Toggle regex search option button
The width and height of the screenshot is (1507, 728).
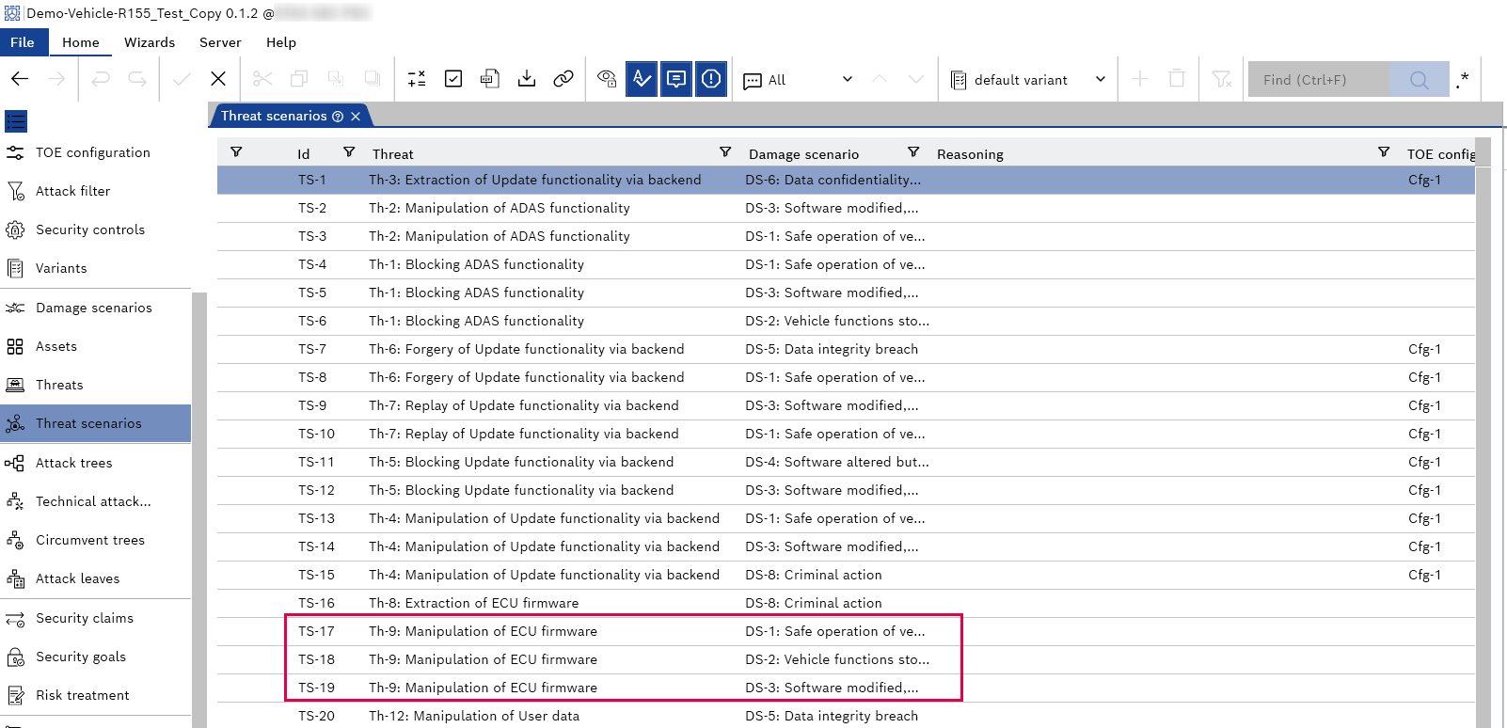[x=1462, y=80]
